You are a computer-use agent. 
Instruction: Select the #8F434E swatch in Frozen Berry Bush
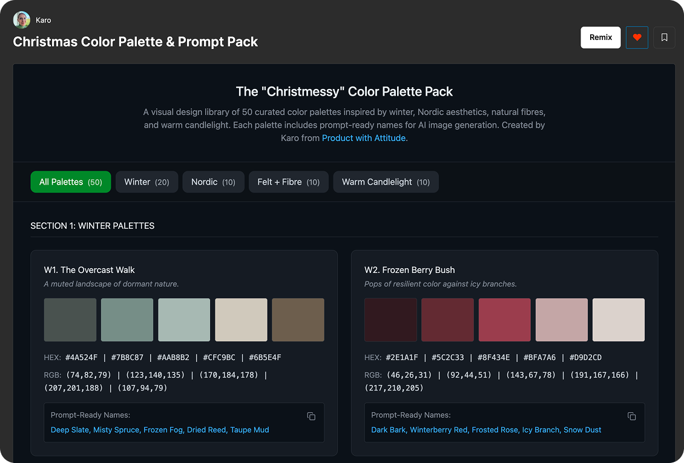(504, 320)
